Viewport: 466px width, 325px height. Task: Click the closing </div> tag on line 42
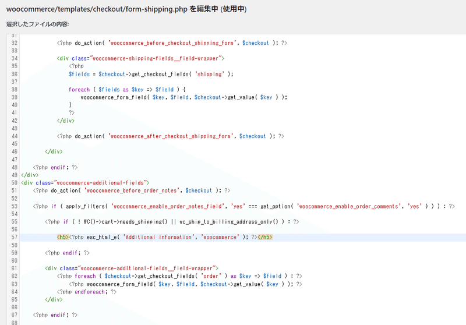[x=66, y=121]
